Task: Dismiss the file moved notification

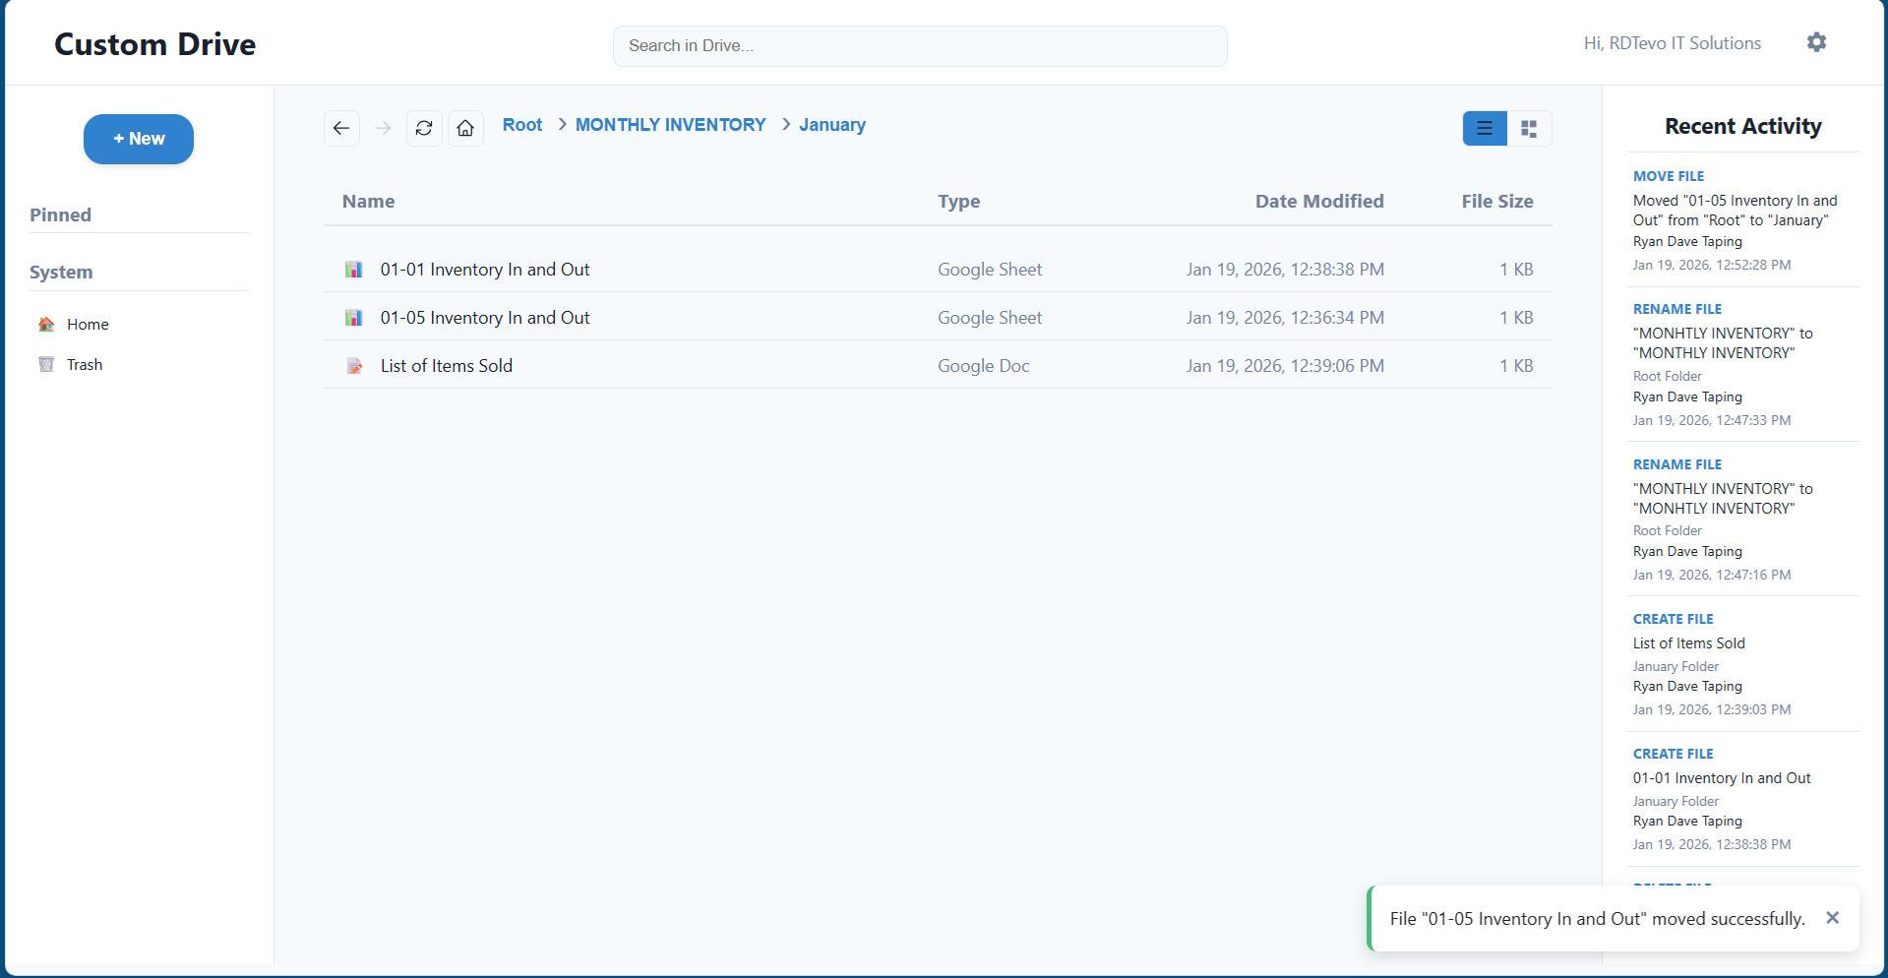Action: click(x=1833, y=917)
